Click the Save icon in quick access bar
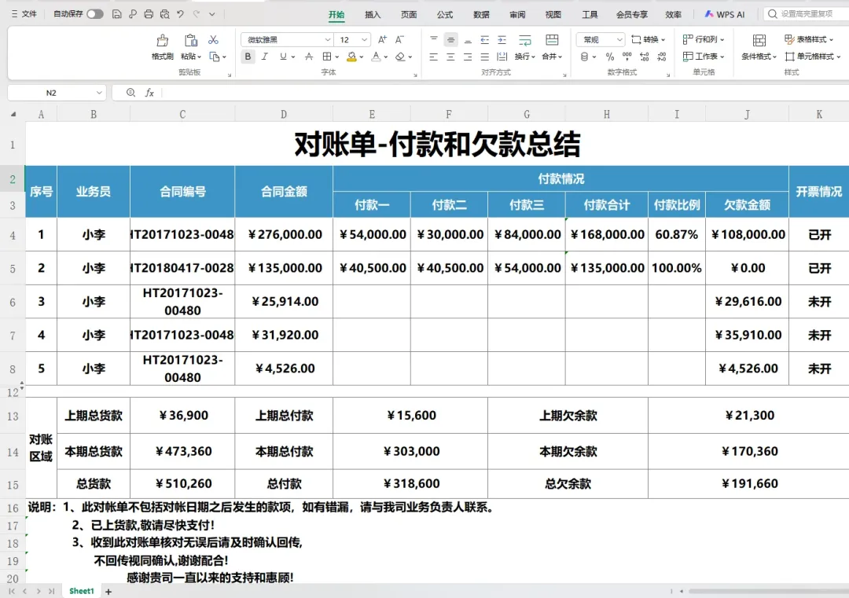Screen dimensions: 849x598 point(116,14)
